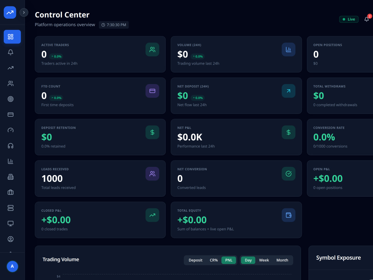
Task: Open the users sidebar icon
Action: tap(10, 83)
